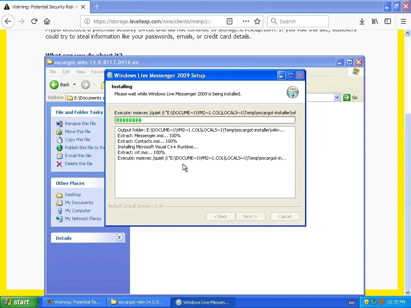The width and height of the screenshot is (411, 308).
Task: Select 'Extract: crt.msi... 100%' log line
Action: tap(141, 152)
